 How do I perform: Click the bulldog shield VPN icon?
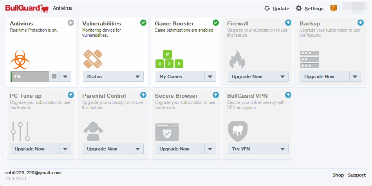pos(238,132)
